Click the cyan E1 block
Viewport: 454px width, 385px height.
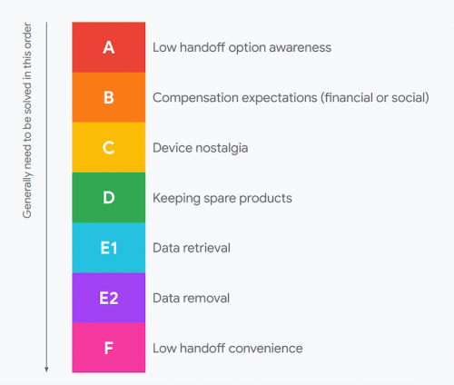(109, 248)
